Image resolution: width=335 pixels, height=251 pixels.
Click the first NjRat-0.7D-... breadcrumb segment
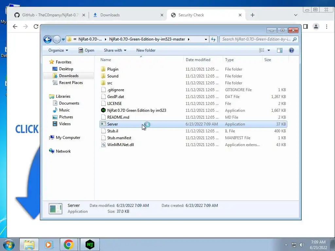pyautogui.click(x=90, y=39)
